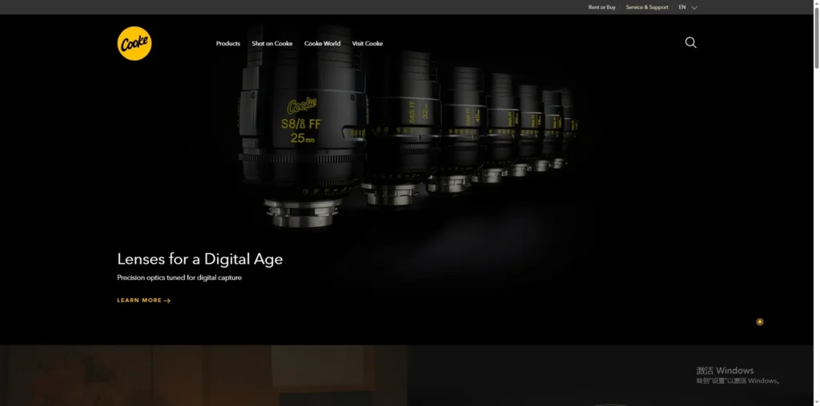This screenshot has height=406, width=820.
Task: Click the 'Lenses for a Digital Age' headline
Action: [x=199, y=259]
